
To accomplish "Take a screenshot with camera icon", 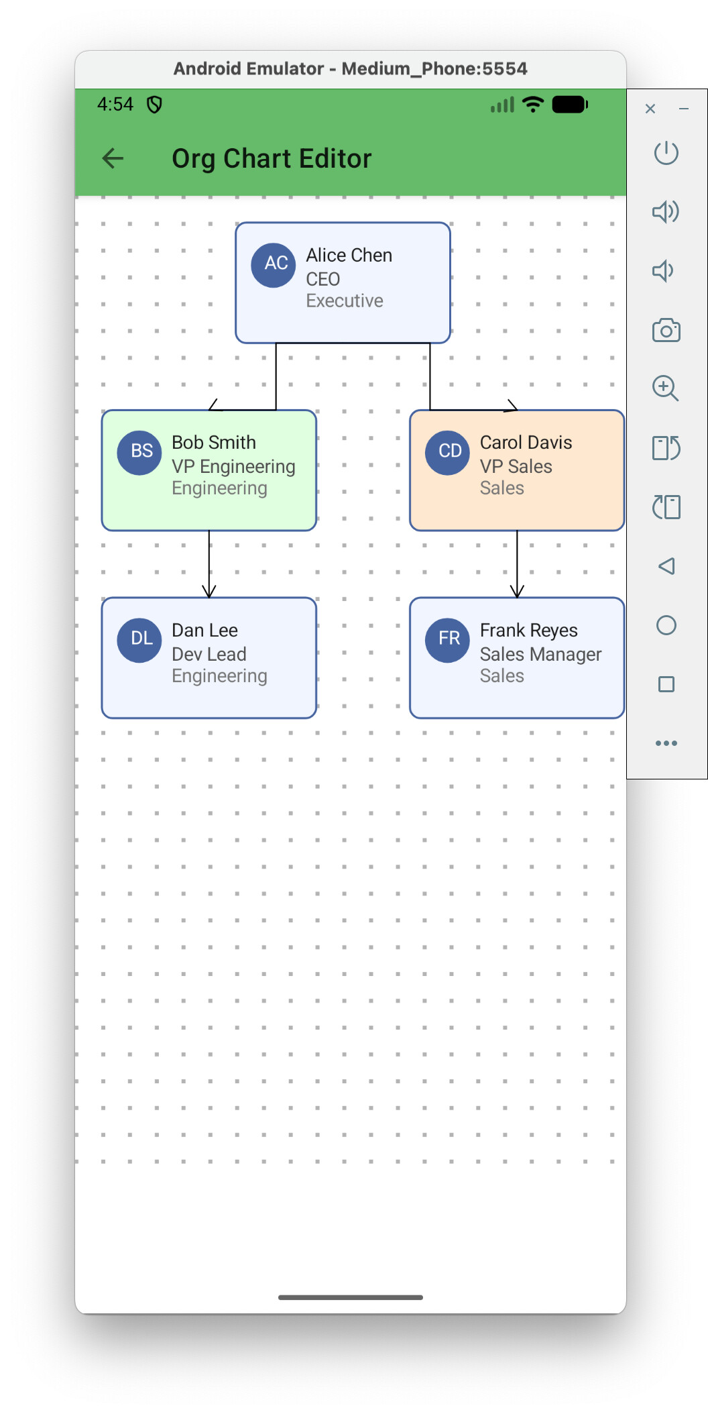I will coord(666,330).
